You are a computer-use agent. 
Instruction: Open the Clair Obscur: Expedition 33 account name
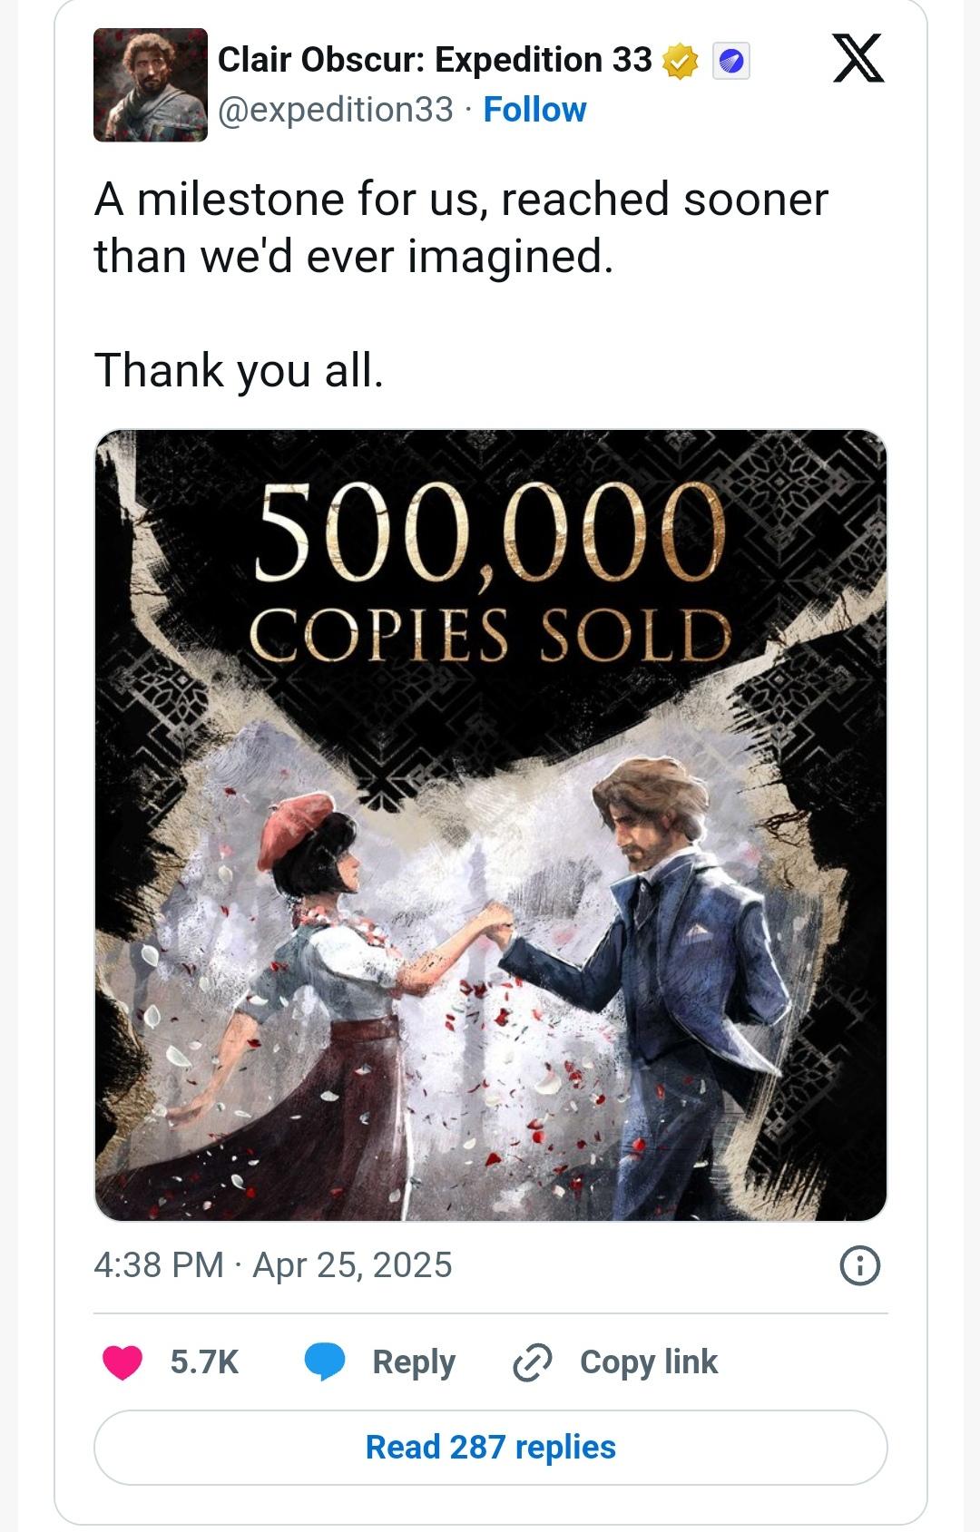(435, 60)
